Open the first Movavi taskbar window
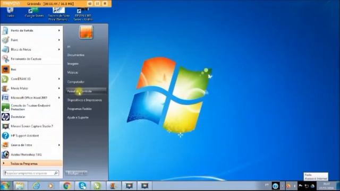 click(129, 186)
